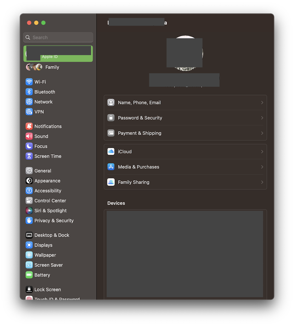This screenshot has width=294, height=326.
Task: Open the Family Sharing label
Action: [134, 182]
